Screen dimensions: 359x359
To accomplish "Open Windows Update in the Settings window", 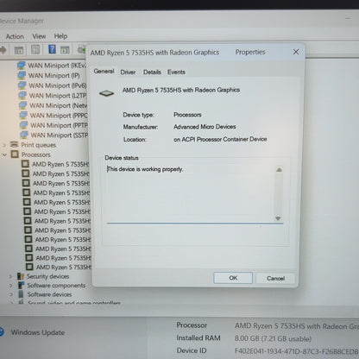I will click(38, 332).
